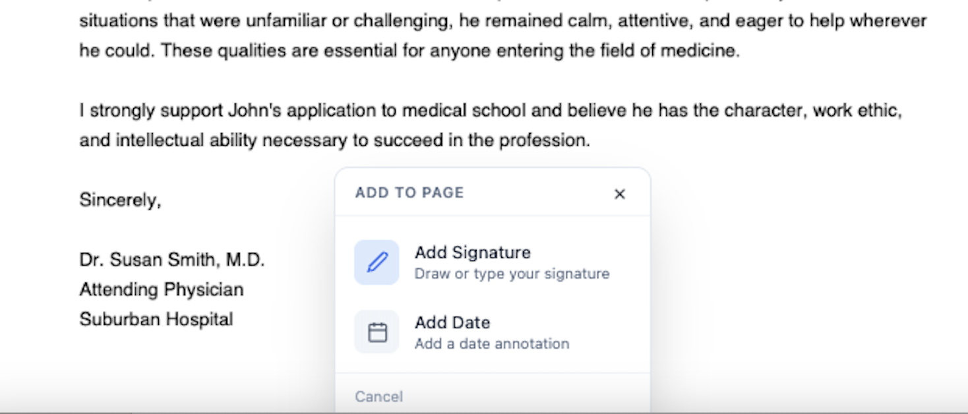This screenshot has width=968, height=414.
Task: Click "Draw or type your signature" subtitle
Action: point(512,274)
